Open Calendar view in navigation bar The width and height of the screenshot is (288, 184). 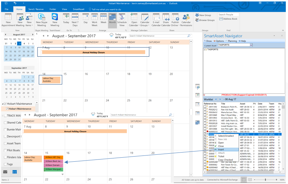click(15, 172)
